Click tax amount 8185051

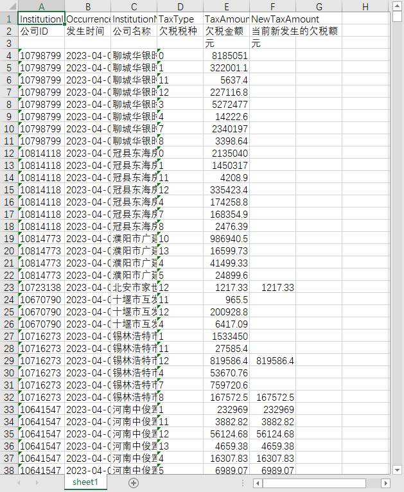(227, 55)
